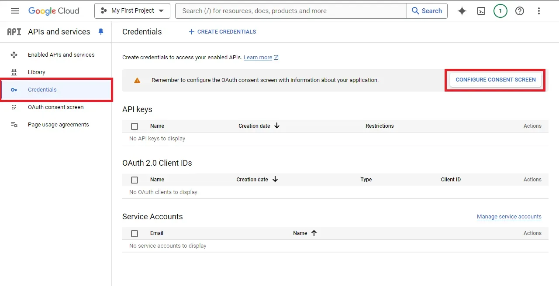Image resolution: width=559 pixels, height=286 pixels.
Task: Sort Service Accounts by Name arrow
Action: (314, 233)
